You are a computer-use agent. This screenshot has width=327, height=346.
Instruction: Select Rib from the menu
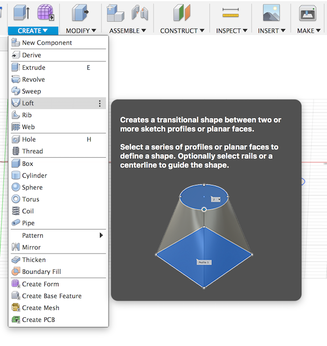click(58, 115)
